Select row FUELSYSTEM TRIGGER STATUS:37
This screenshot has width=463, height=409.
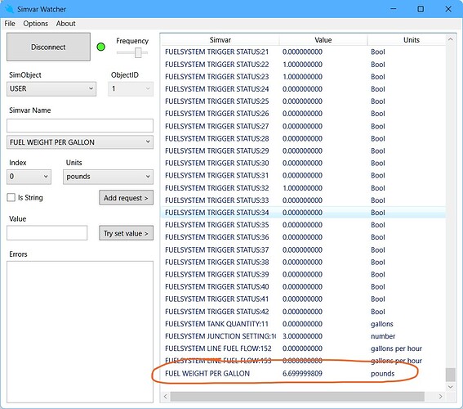tap(304, 249)
